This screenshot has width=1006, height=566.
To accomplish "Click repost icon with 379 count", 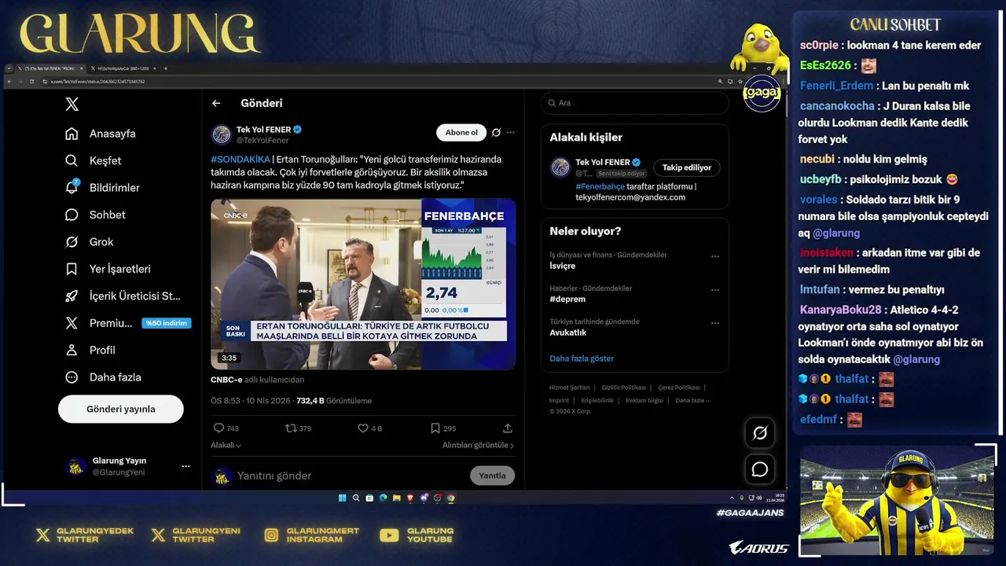I will point(291,428).
